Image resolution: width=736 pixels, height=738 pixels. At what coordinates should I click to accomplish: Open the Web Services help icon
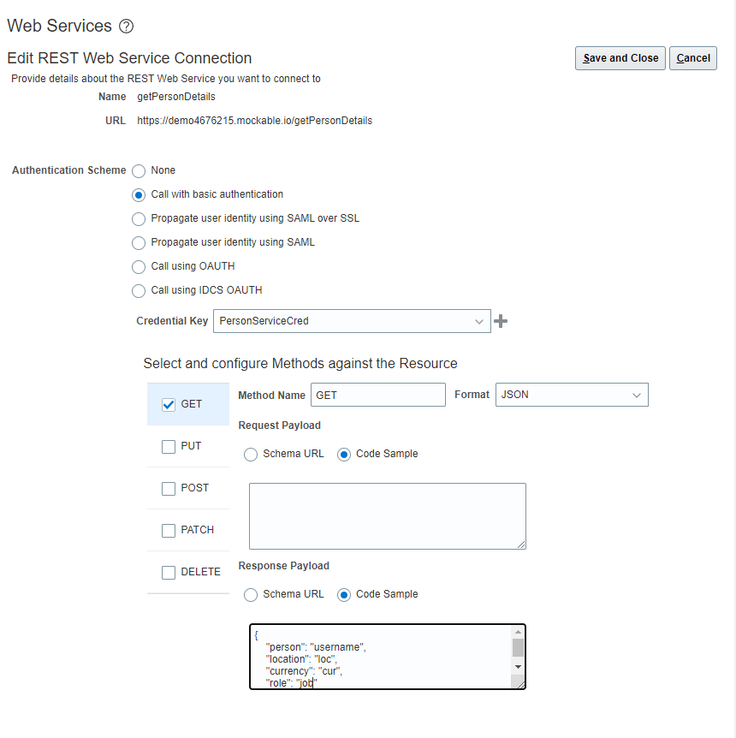126,27
